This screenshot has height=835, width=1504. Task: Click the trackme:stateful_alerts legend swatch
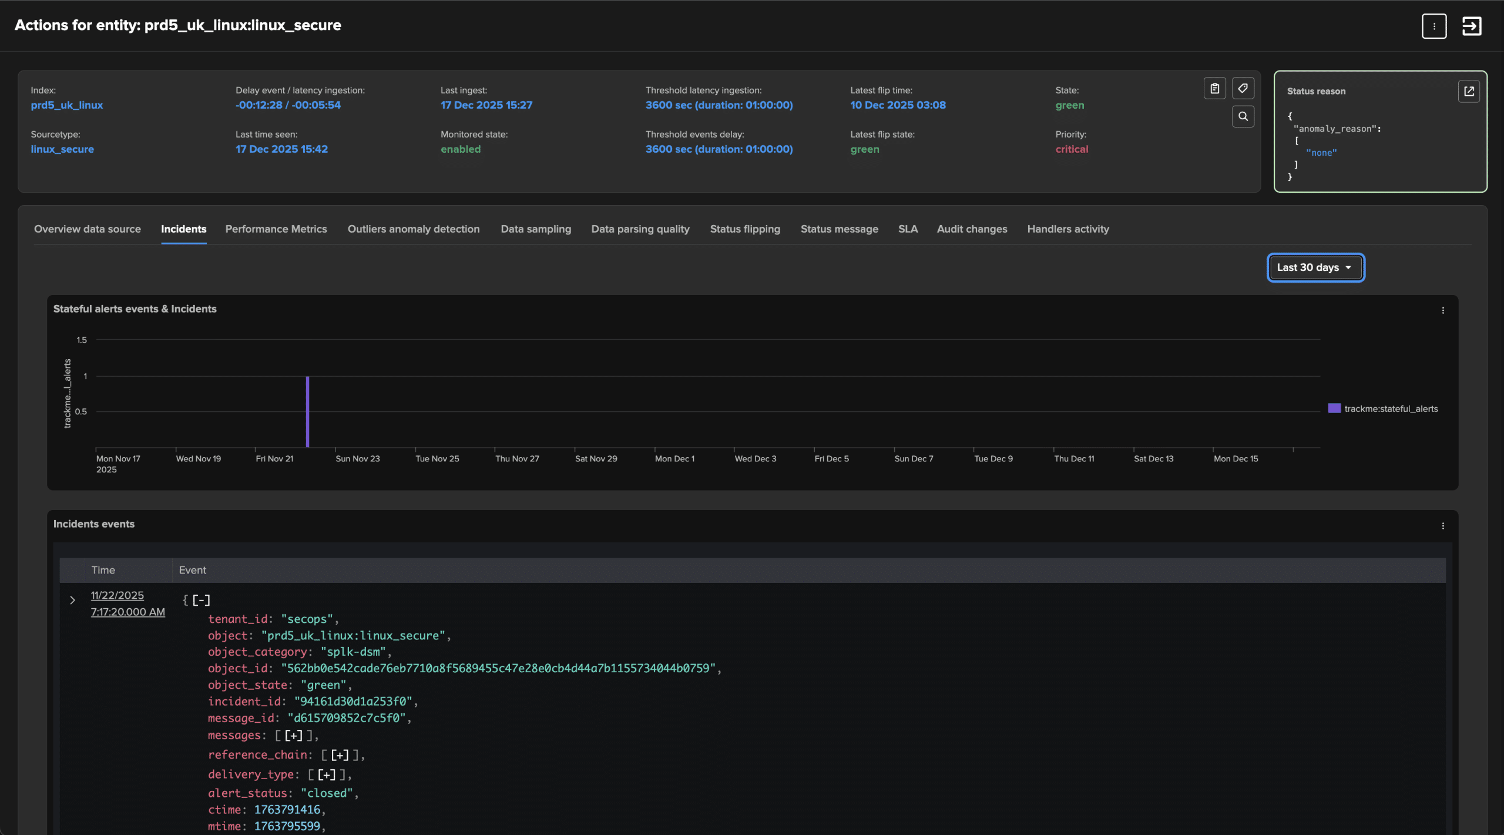pos(1334,408)
